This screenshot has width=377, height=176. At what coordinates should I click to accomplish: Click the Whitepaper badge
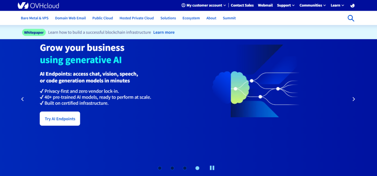(34, 32)
